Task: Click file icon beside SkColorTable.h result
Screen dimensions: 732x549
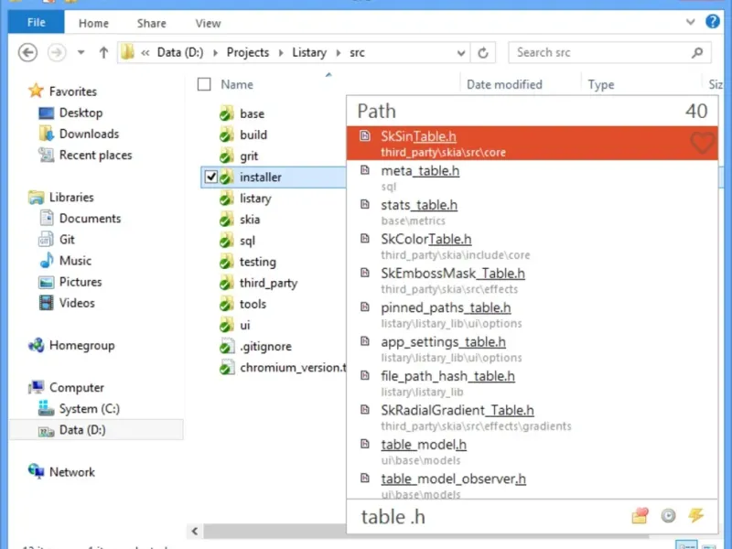Action: click(x=364, y=239)
